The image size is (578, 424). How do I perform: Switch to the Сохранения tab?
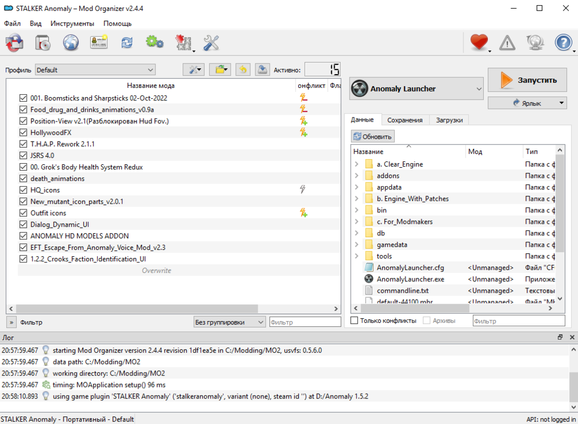point(406,120)
